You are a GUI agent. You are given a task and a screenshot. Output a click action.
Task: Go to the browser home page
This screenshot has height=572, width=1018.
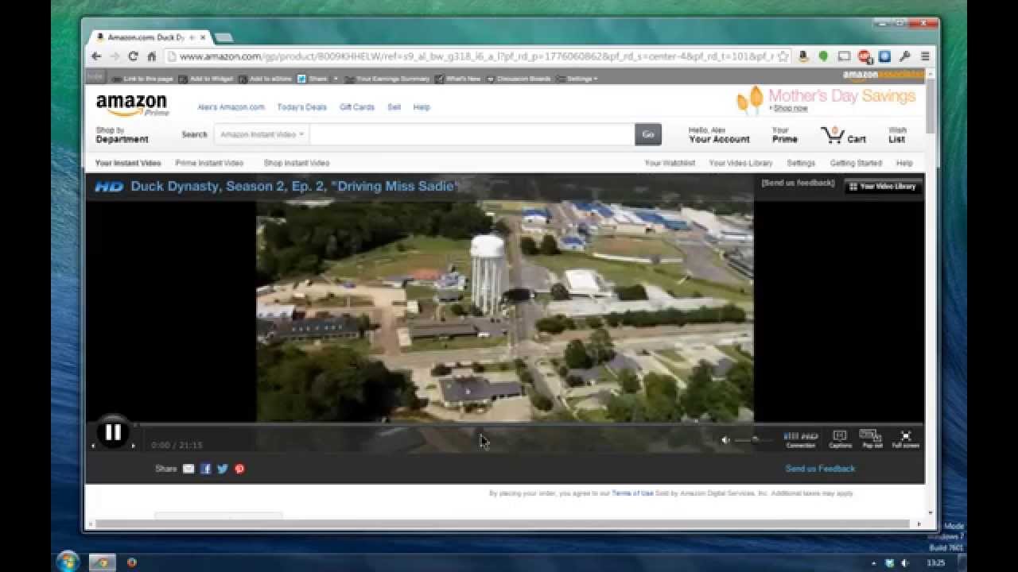click(151, 56)
